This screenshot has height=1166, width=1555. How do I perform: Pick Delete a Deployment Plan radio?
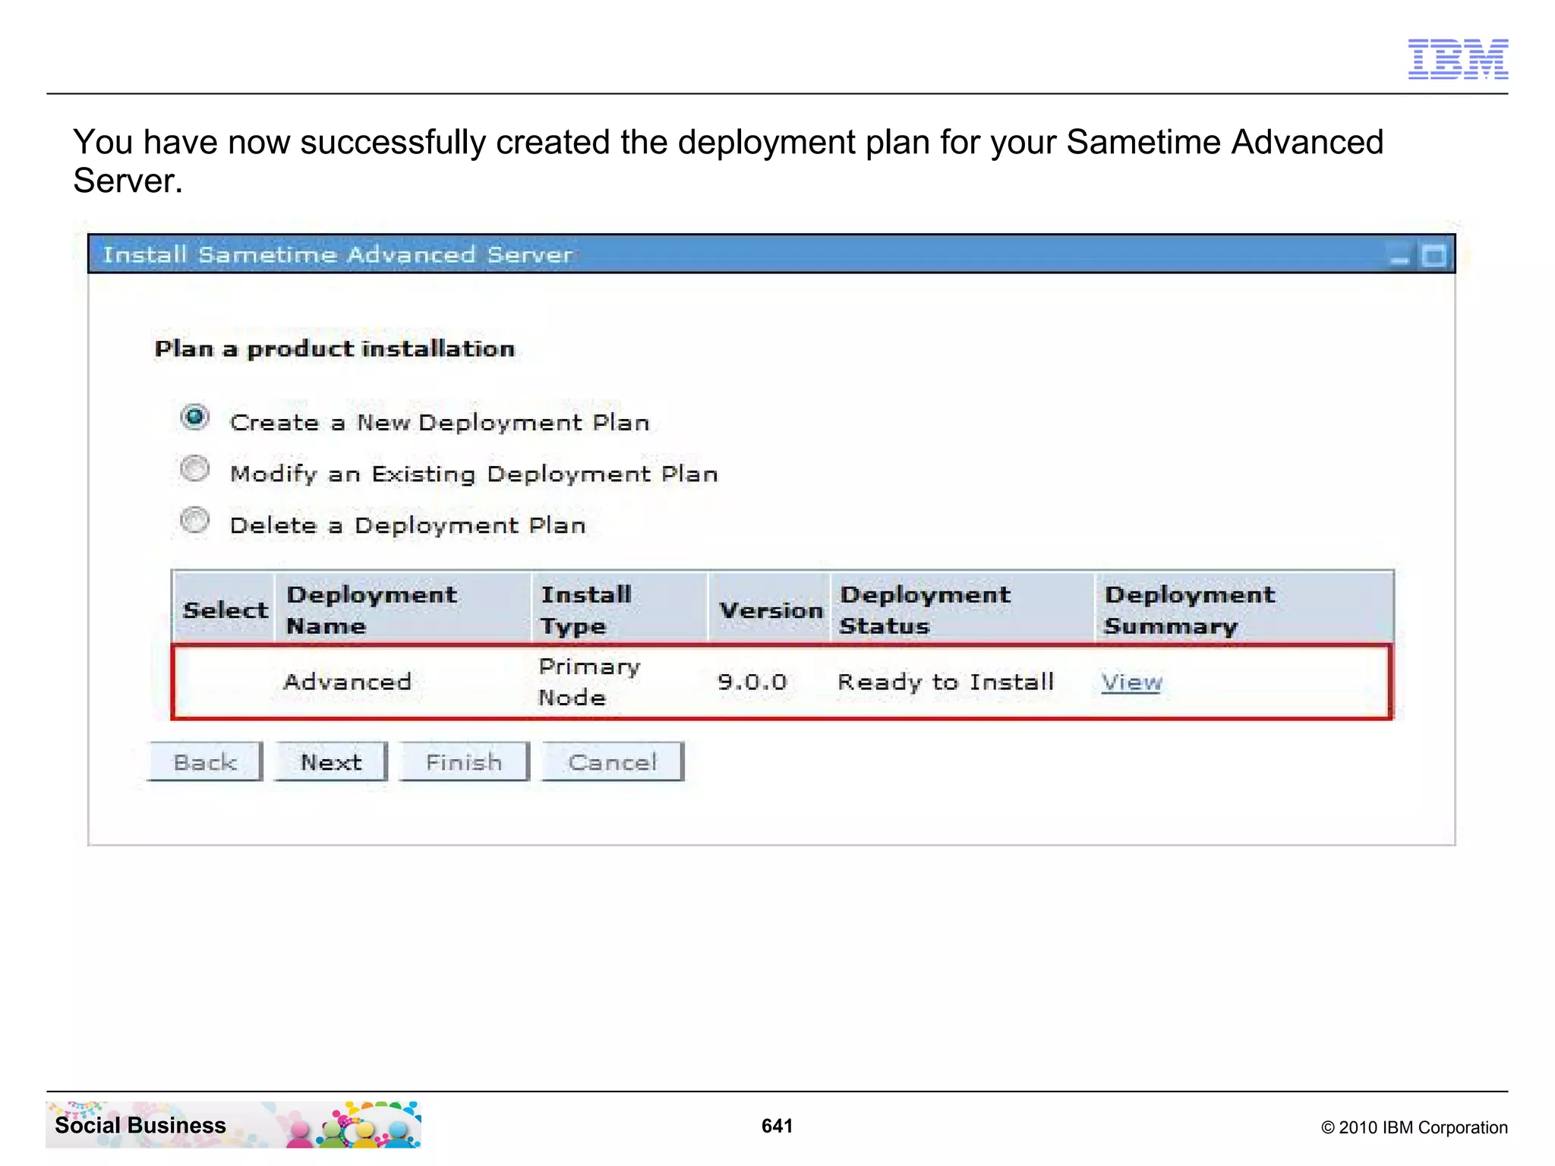(x=195, y=521)
